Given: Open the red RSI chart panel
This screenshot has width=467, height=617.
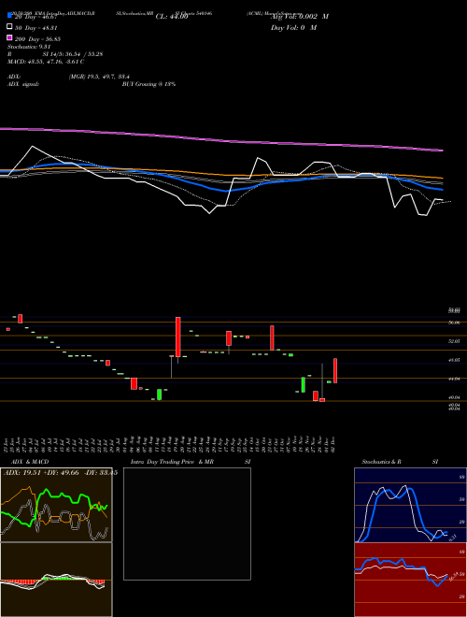Looking at the screenshot, I should 410,580.
